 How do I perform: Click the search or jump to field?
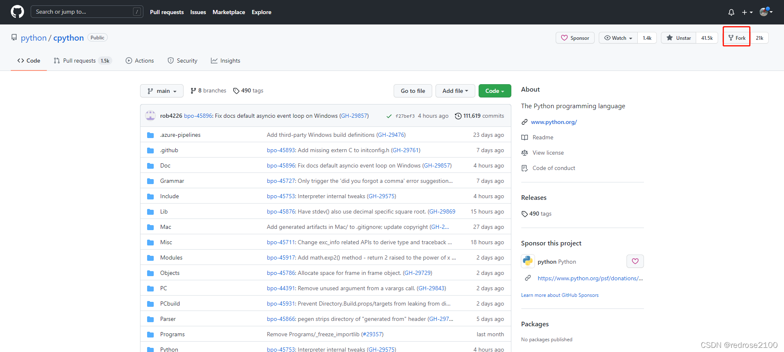point(87,12)
